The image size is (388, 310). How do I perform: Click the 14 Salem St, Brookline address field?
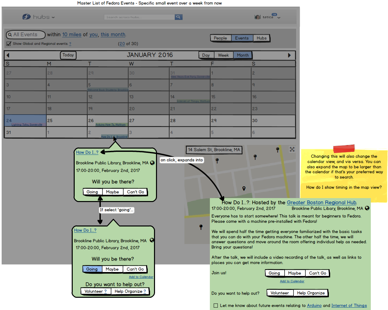pyautogui.click(x=214, y=150)
